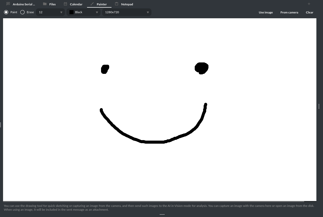The width and height of the screenshot is (323, 217).
Task: Click the chat bubble icon on Arduino Serial tab
Action: [x=8, y=4]
